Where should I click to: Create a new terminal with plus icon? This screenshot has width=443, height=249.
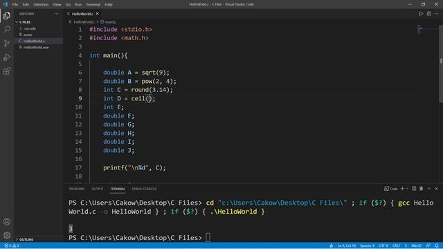point(402,189)
